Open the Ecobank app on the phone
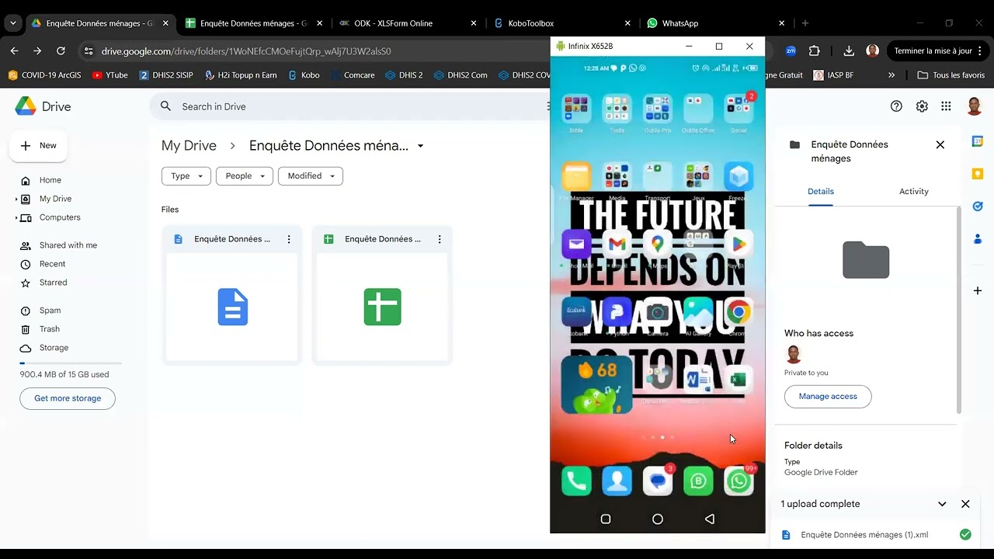 pos(576,312)
